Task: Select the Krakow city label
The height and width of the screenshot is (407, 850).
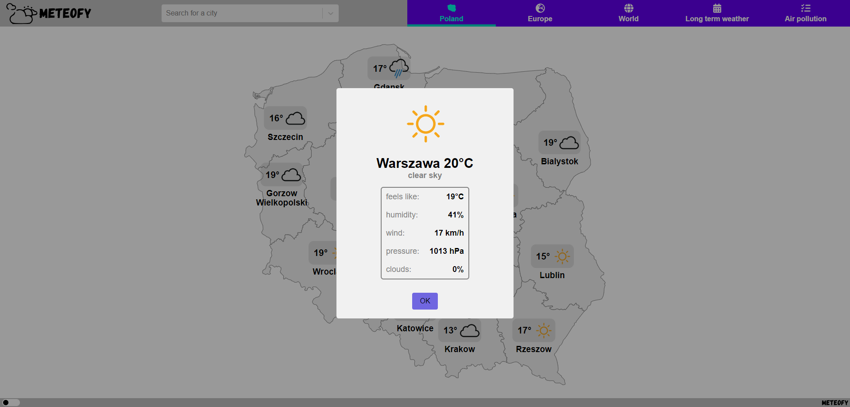Action: (460, 349)
